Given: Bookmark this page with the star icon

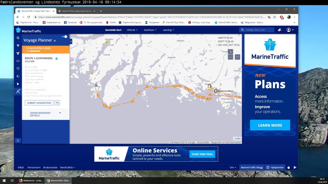Looking at the screenshot, I should pos(275,17).
